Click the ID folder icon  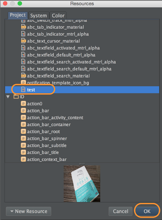16,97
